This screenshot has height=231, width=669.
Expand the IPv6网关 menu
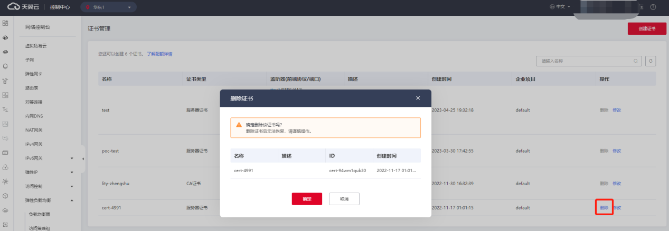[72, 158]
